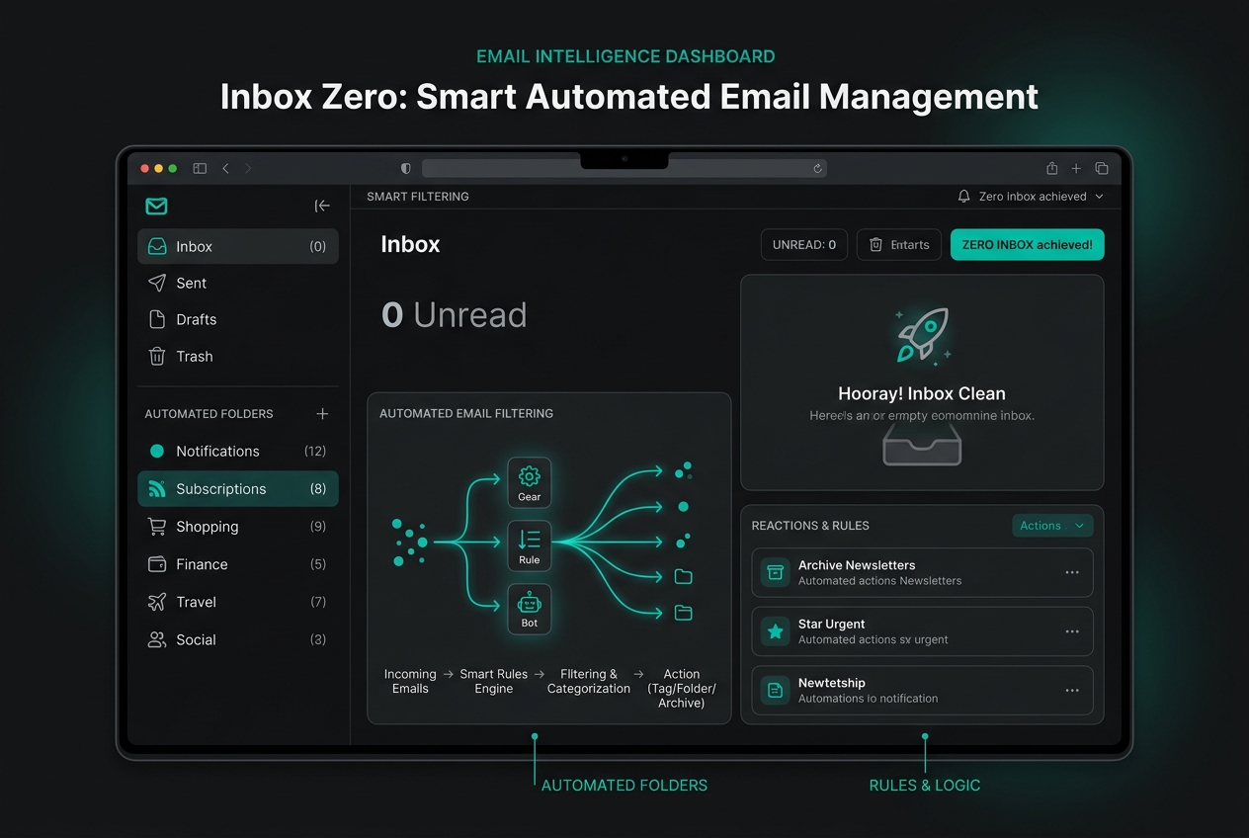The width and height of the screenshot is (1249, 838).
Task: Click the Star Urgent star icon
Action: pos(776,631)
